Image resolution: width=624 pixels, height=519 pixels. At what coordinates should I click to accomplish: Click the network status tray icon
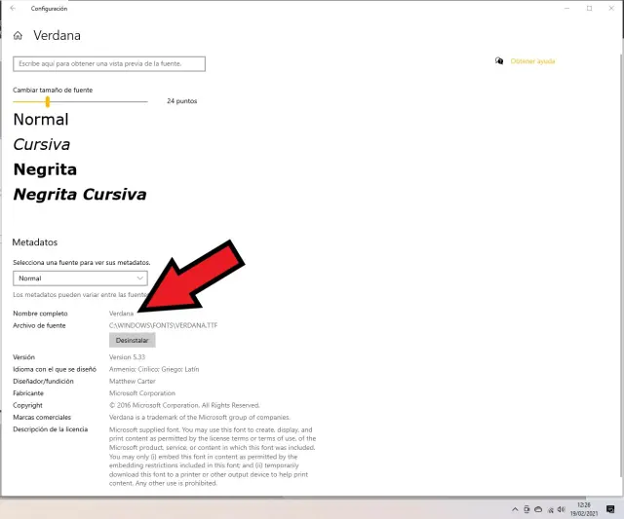[549, 509]
